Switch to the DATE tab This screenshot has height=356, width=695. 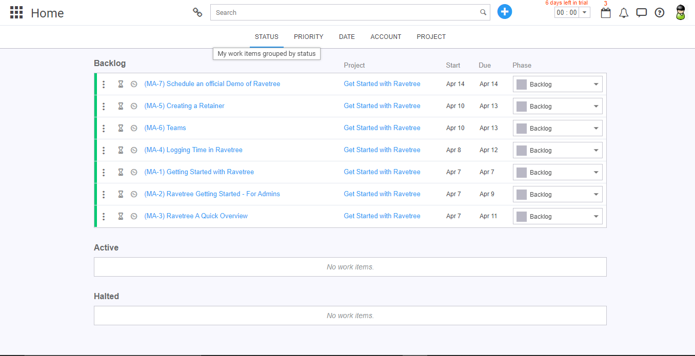coord(347,37)
